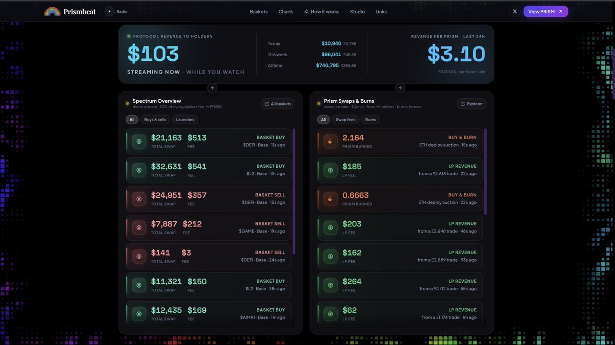Click the View PRISM button

click(546, 11)
